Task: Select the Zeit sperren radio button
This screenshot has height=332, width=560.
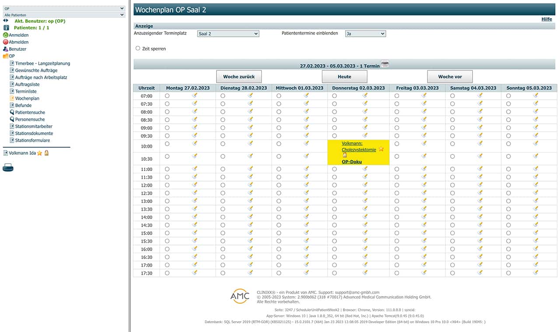Action: point(138,49)
